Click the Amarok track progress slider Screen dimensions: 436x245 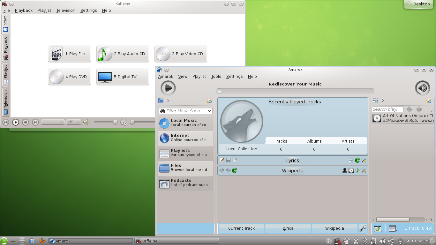[x=295, y=91]
